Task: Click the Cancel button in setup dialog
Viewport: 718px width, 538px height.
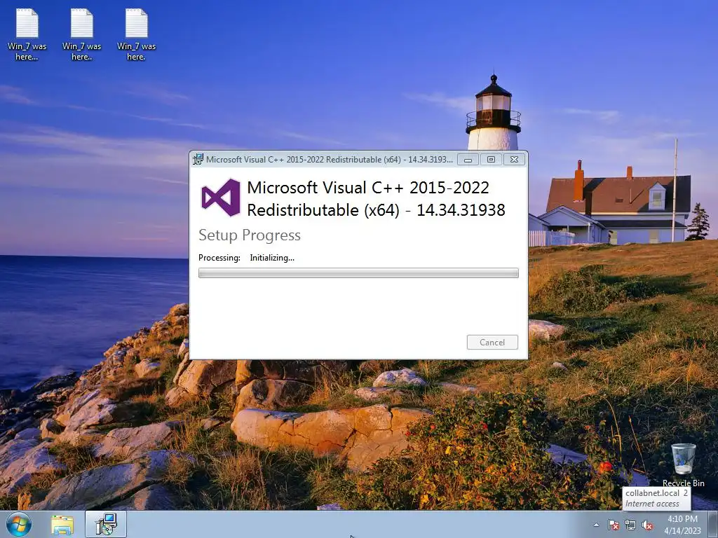Action: coord(492,342)
